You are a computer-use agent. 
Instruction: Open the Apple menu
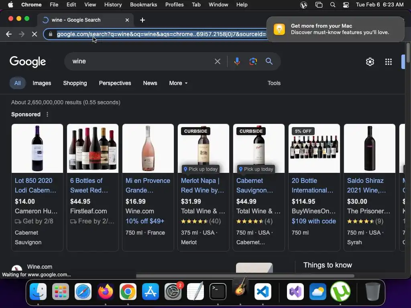point(10,5)
